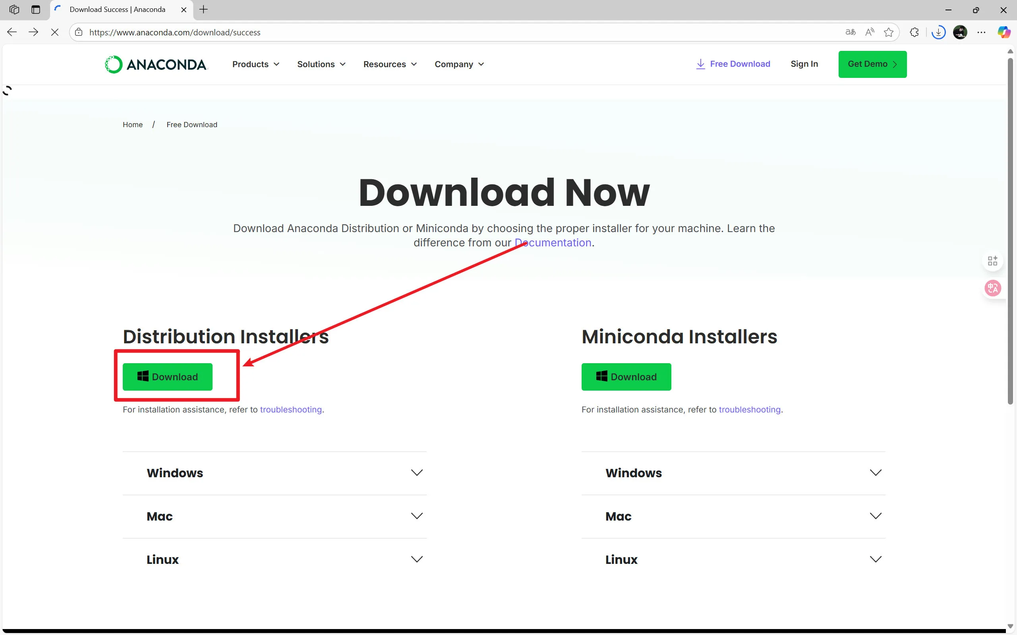This screenshot has height=635, width=1017.
Task: Open the Company menu
Action: (459, 64)
